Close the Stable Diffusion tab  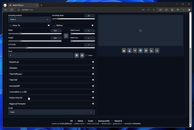(x=37, y=5)
